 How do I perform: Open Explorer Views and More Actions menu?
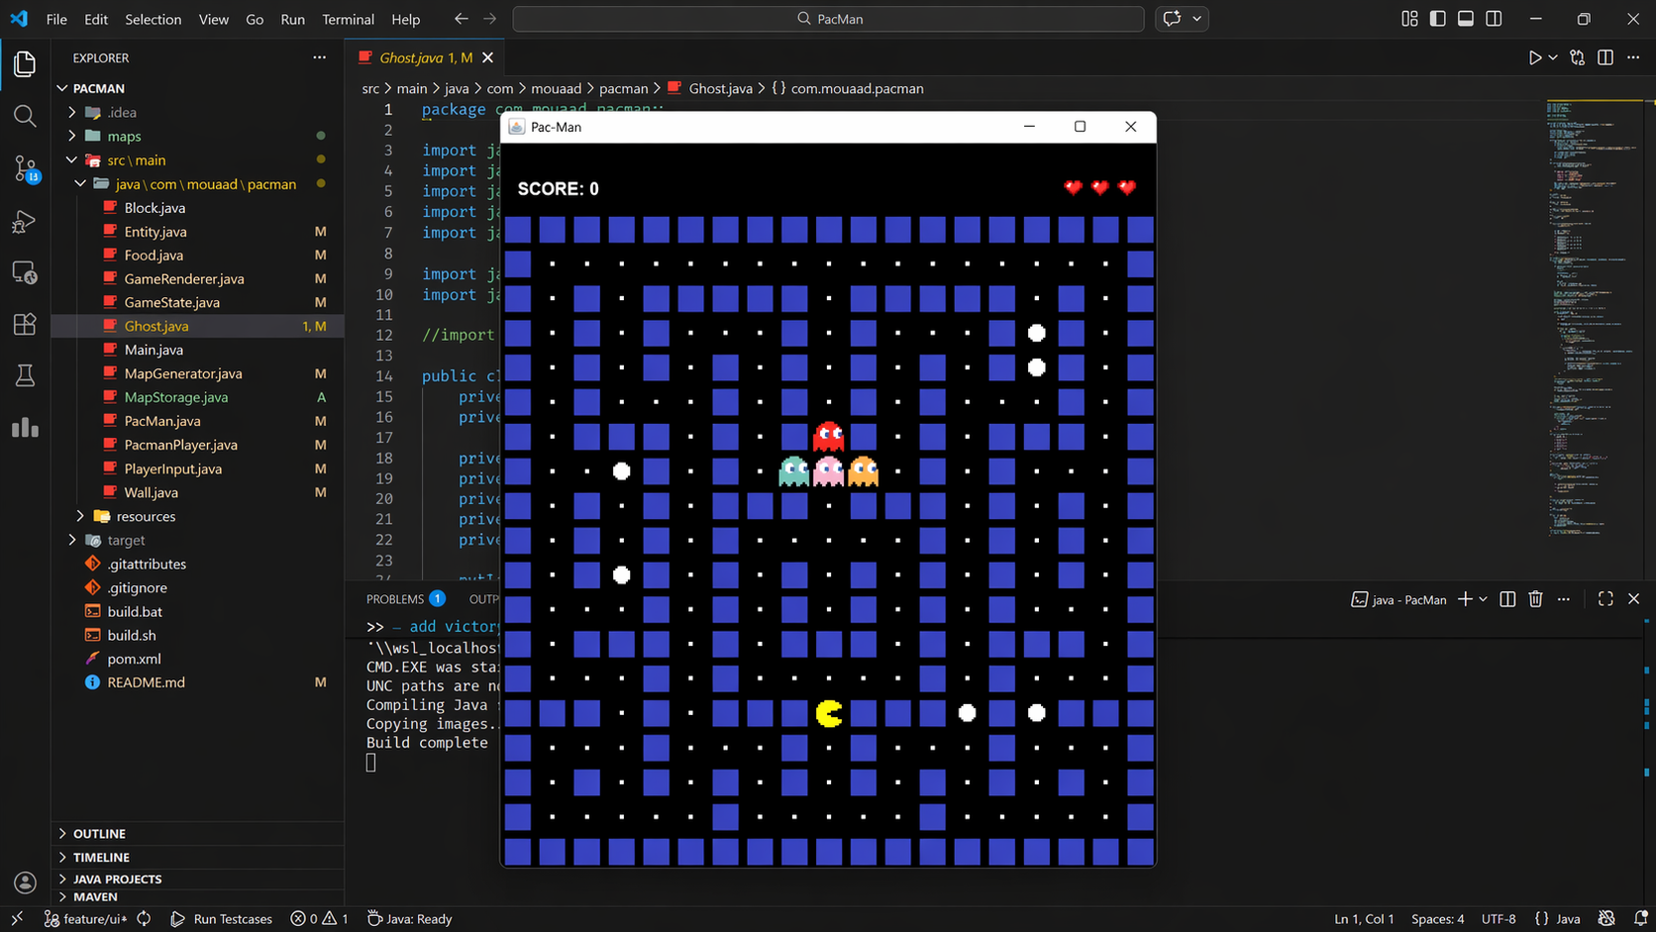(x=319, y=57)
